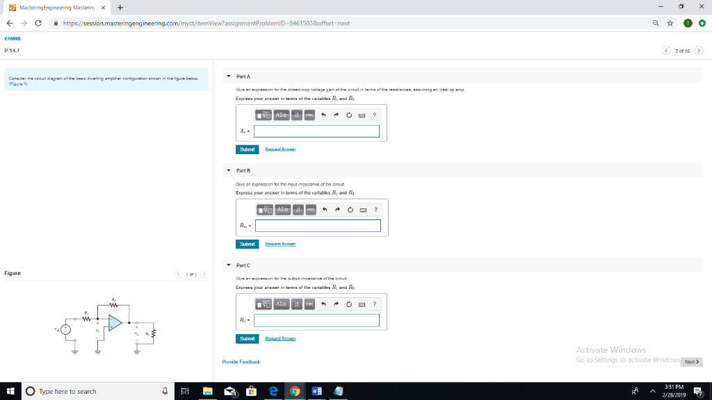Open the math template palette in Part A
The width and height of the screenshot is (712, 400).
pos(264,115)
